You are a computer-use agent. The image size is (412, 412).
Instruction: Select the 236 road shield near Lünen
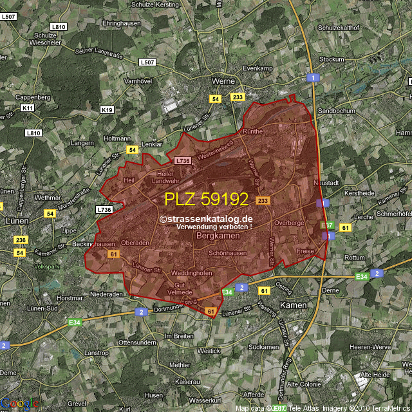pos(21,240)
